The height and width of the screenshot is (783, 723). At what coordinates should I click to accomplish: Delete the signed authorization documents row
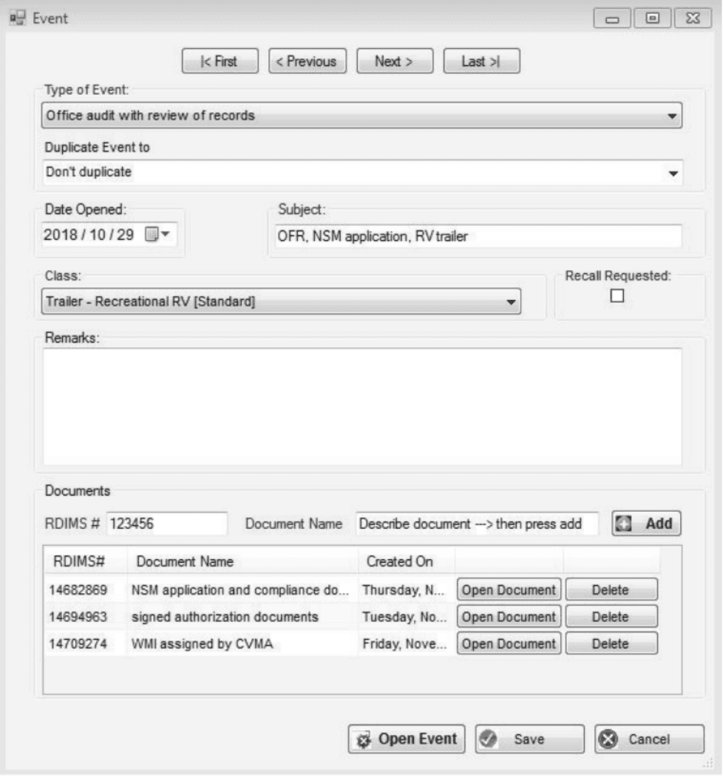(x=611, y=616)
